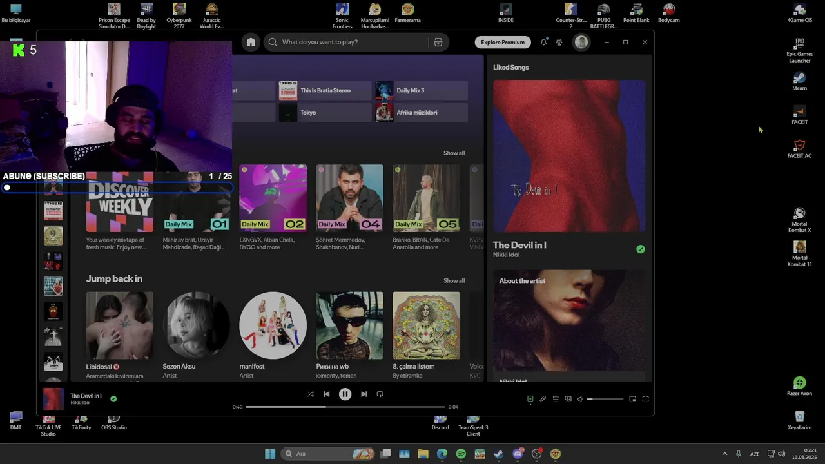Select the Cyberpunk 2077 desktop icon
825x464 pixels.
pyautogui.click(x=179, y=15)
